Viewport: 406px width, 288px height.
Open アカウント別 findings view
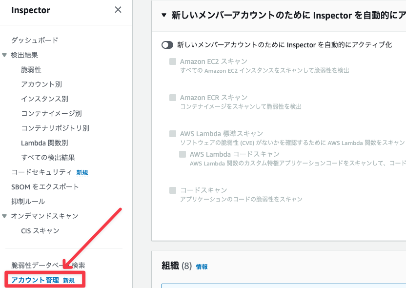pyautogui.click(x=41, y=84)
